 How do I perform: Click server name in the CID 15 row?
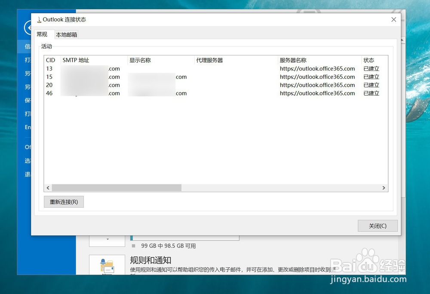pos(317,77)
